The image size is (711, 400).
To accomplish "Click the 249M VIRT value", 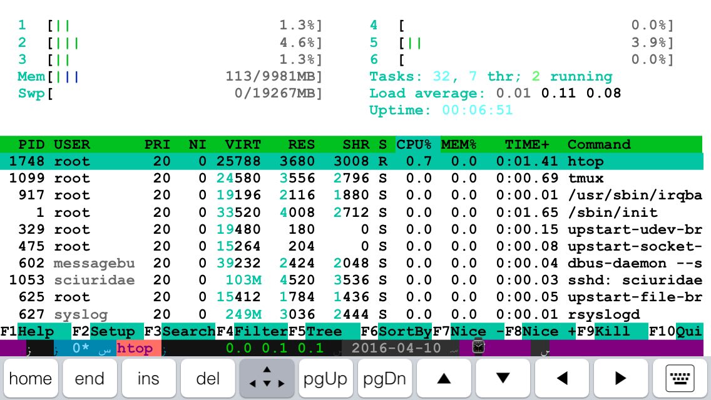I will pyautogui.click(x=243, y=314).
